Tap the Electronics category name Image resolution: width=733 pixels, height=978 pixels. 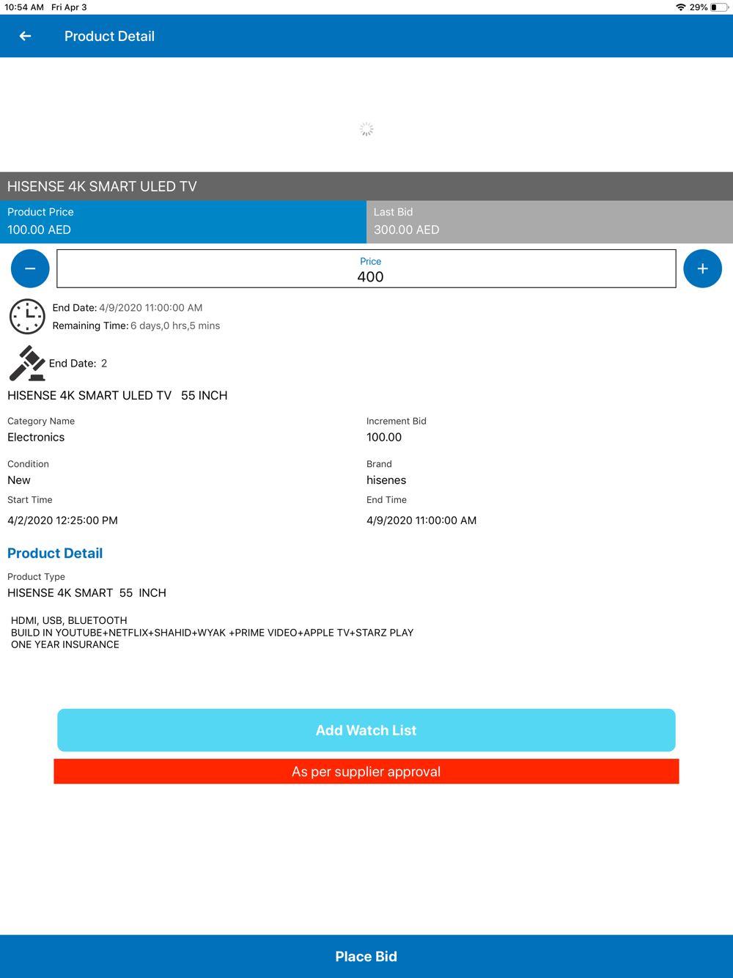click(x=36, y=438)
